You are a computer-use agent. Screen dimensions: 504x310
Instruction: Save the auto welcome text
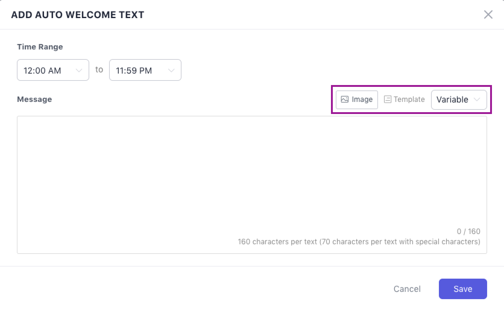pos(463,289)
